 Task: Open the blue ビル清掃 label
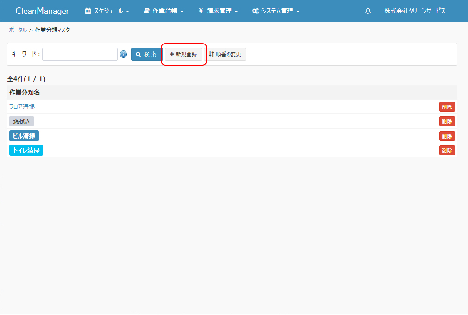point(24,136)
